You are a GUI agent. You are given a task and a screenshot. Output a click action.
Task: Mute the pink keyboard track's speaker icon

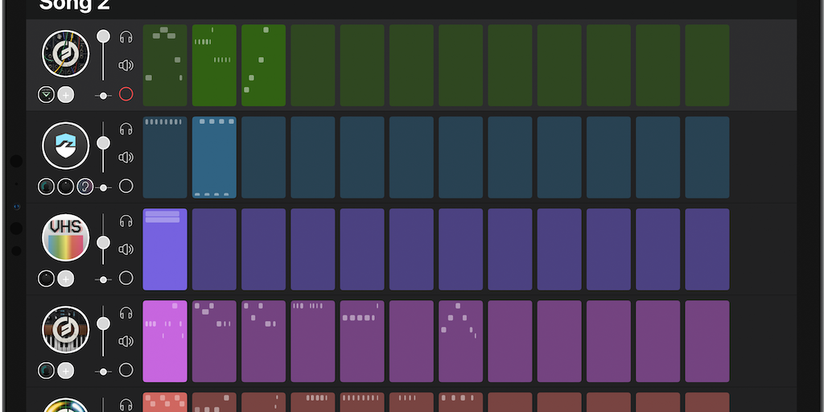[x=126, y=341]
